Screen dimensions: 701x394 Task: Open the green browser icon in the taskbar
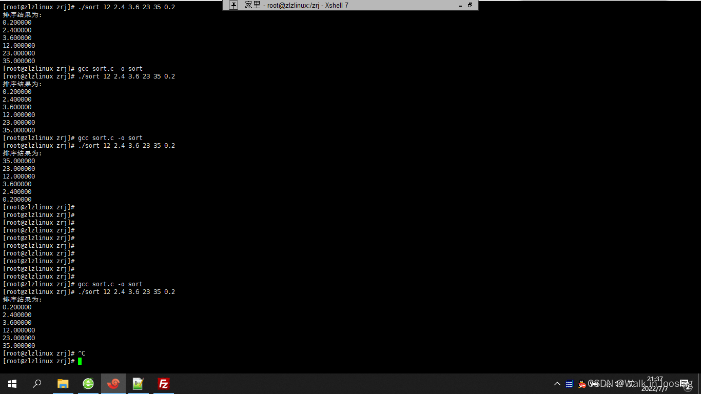[88, 384]
